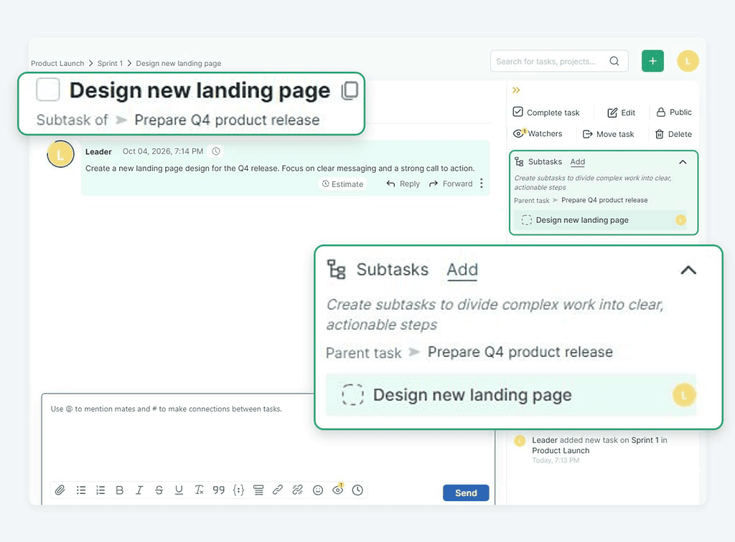The width and height of the screenshot is (735, 542).
Task: Click the eye watchers icon in editor toolbar
Action: click(x=337, y=490)
